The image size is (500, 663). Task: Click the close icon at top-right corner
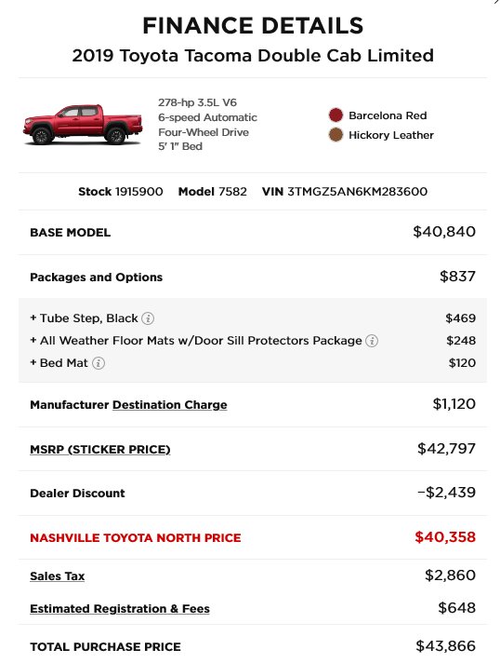(497, 2)
